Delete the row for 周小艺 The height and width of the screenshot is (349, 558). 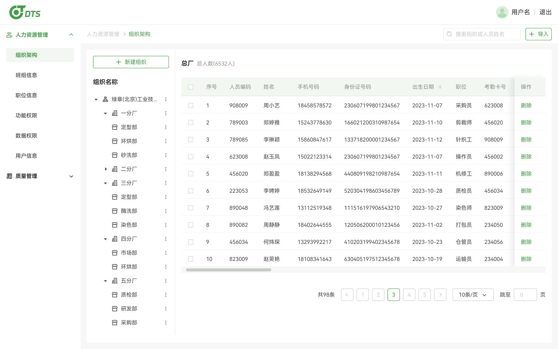(526, 105)
